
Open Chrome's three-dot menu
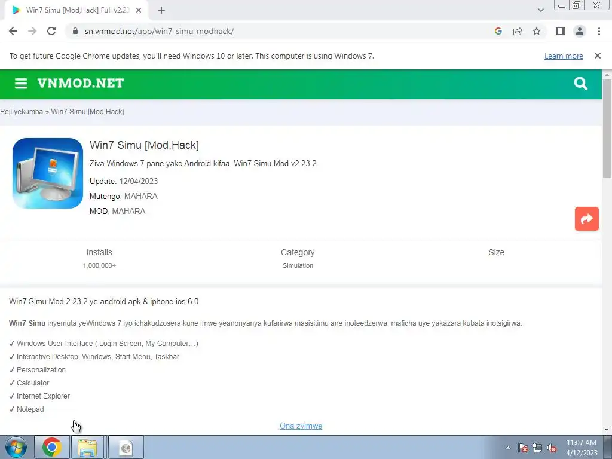tap(599, 31)
